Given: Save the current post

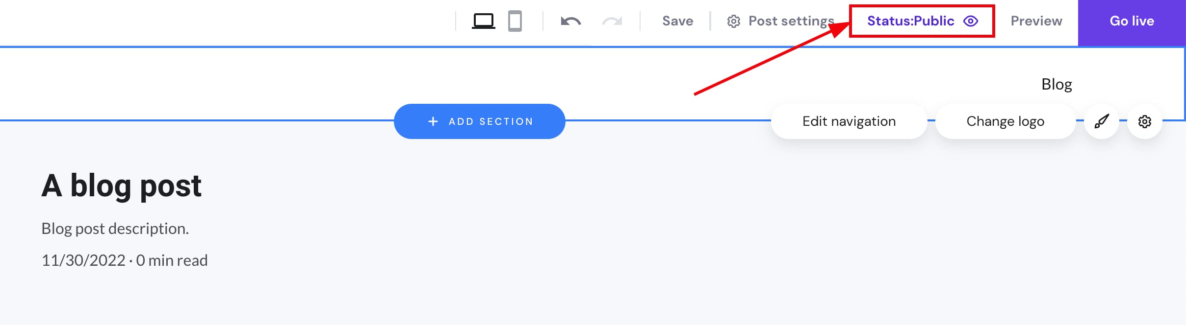Looking at the screenshot, I should (677, 21).
